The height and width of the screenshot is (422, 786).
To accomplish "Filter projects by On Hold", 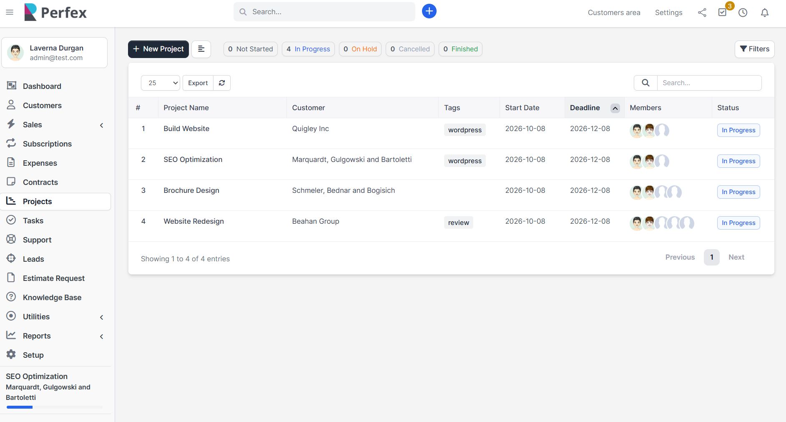I will pyautogui.click(x=360, y=49).
